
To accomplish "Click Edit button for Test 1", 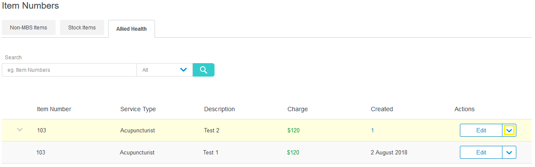I will (481, 152).
